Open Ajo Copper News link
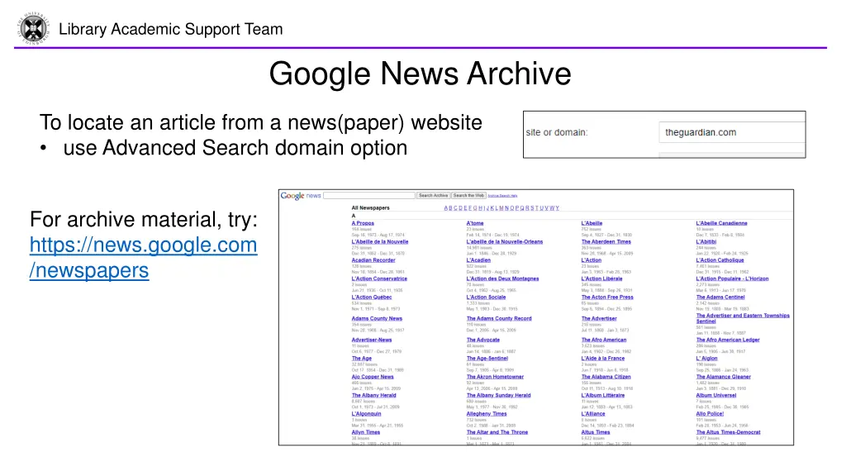 click(x=373, y=377)
